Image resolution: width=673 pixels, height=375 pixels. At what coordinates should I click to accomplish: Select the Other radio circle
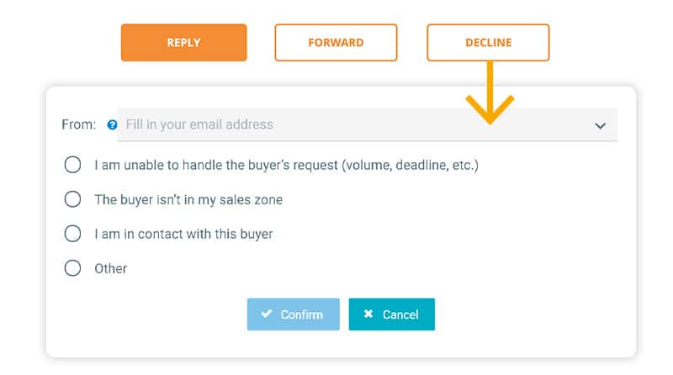(x=72, y=268)
